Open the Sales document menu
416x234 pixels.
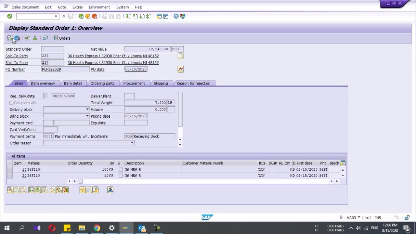(25, 7)
